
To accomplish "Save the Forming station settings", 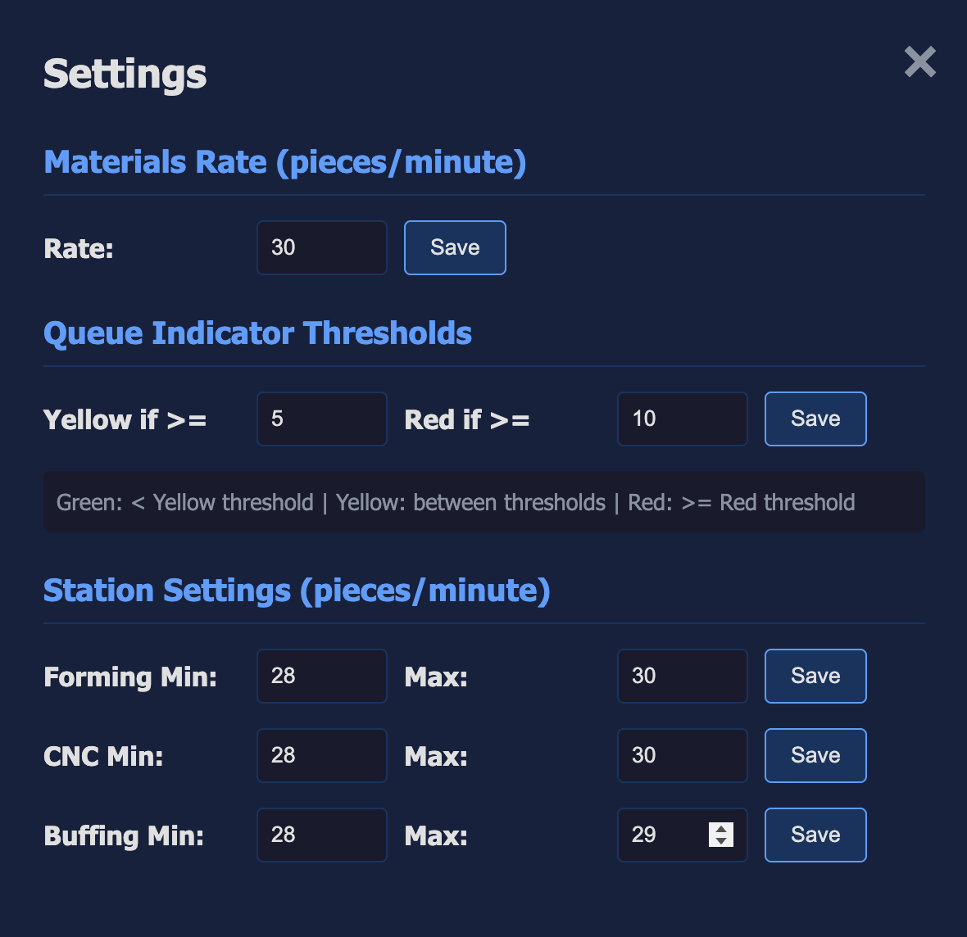I will (x=815, y=676).
